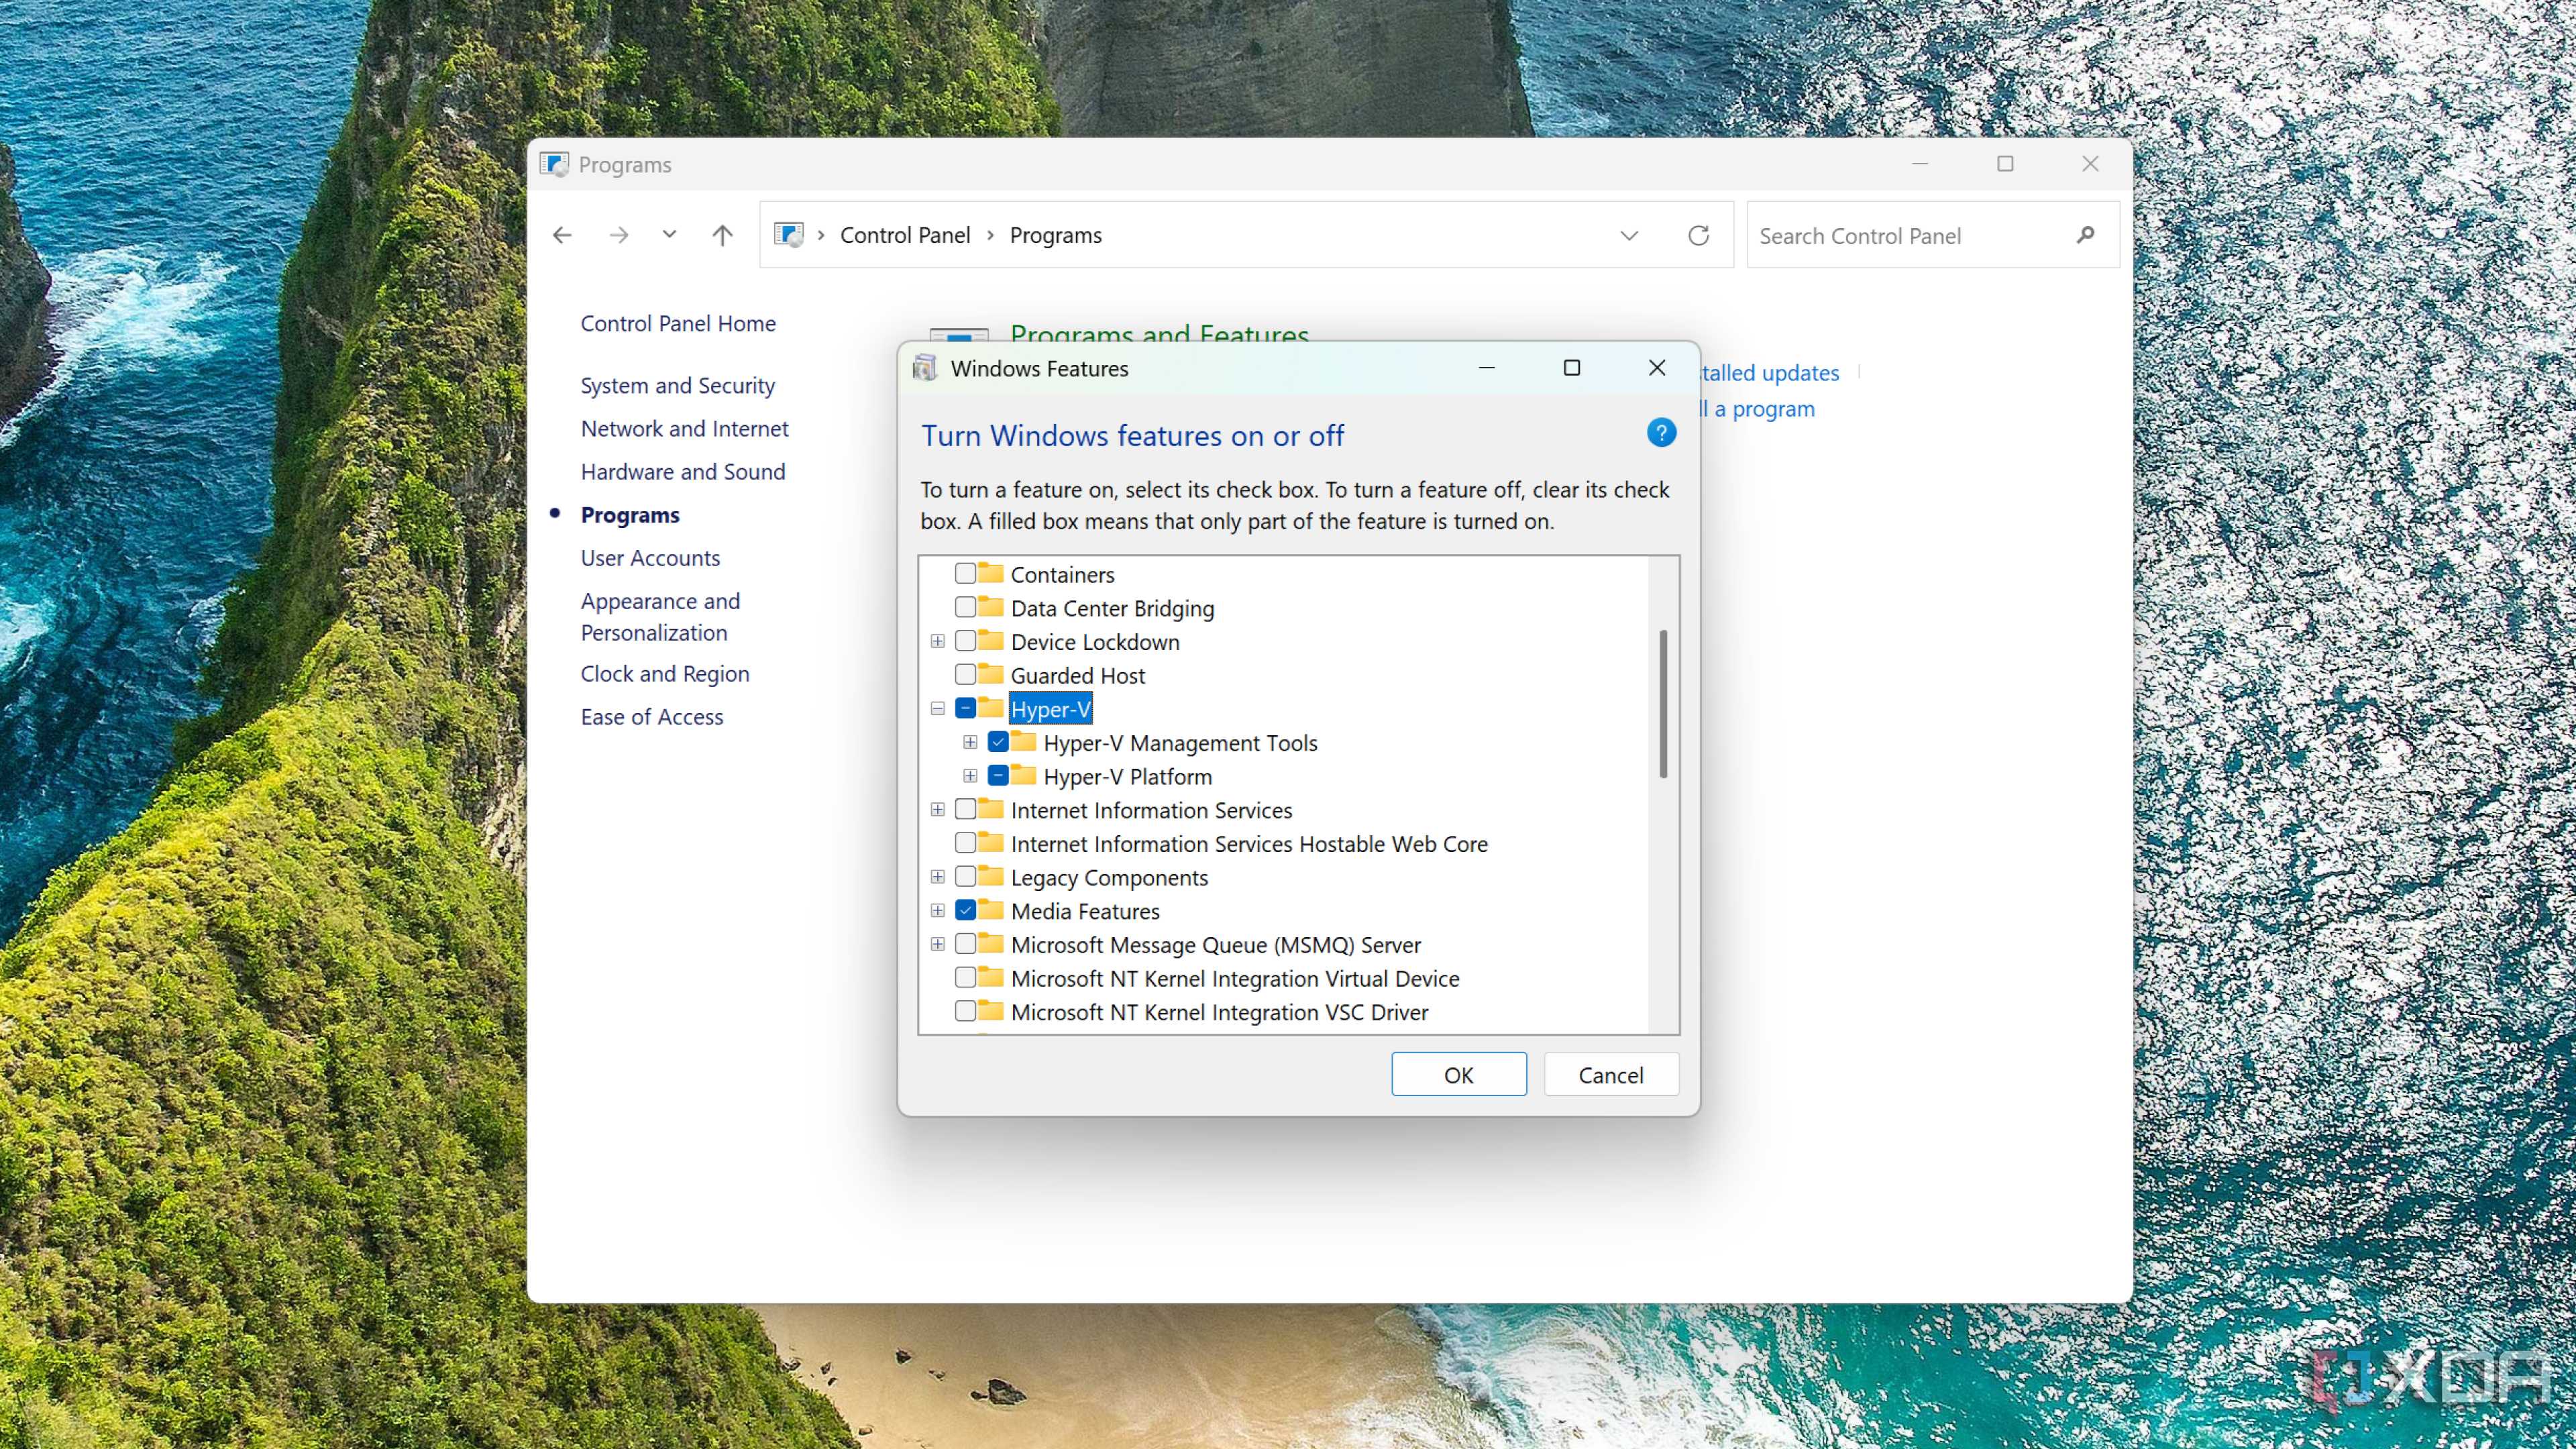Open Ease of Access category
Viewport: 2576px width, 1449px height.
point(652,716)
